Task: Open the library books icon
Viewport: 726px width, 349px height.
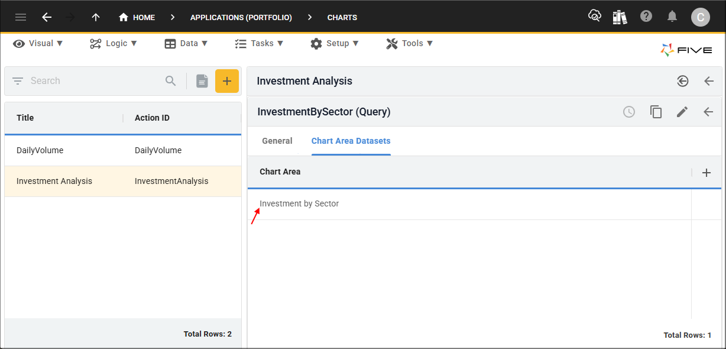Action: pos(620,17)
